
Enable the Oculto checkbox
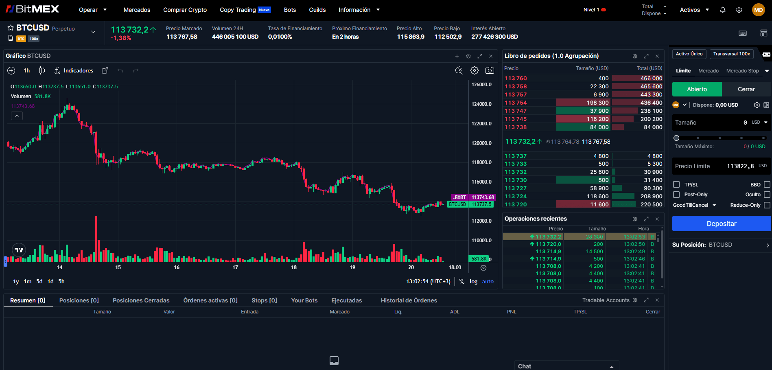767,195
